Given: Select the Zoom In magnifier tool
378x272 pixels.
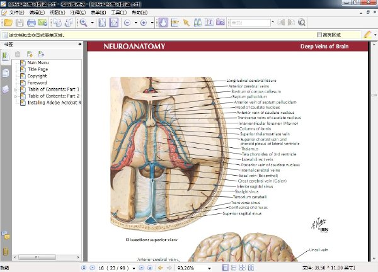Looking at the screenshot, I should (x=83, y=23).
